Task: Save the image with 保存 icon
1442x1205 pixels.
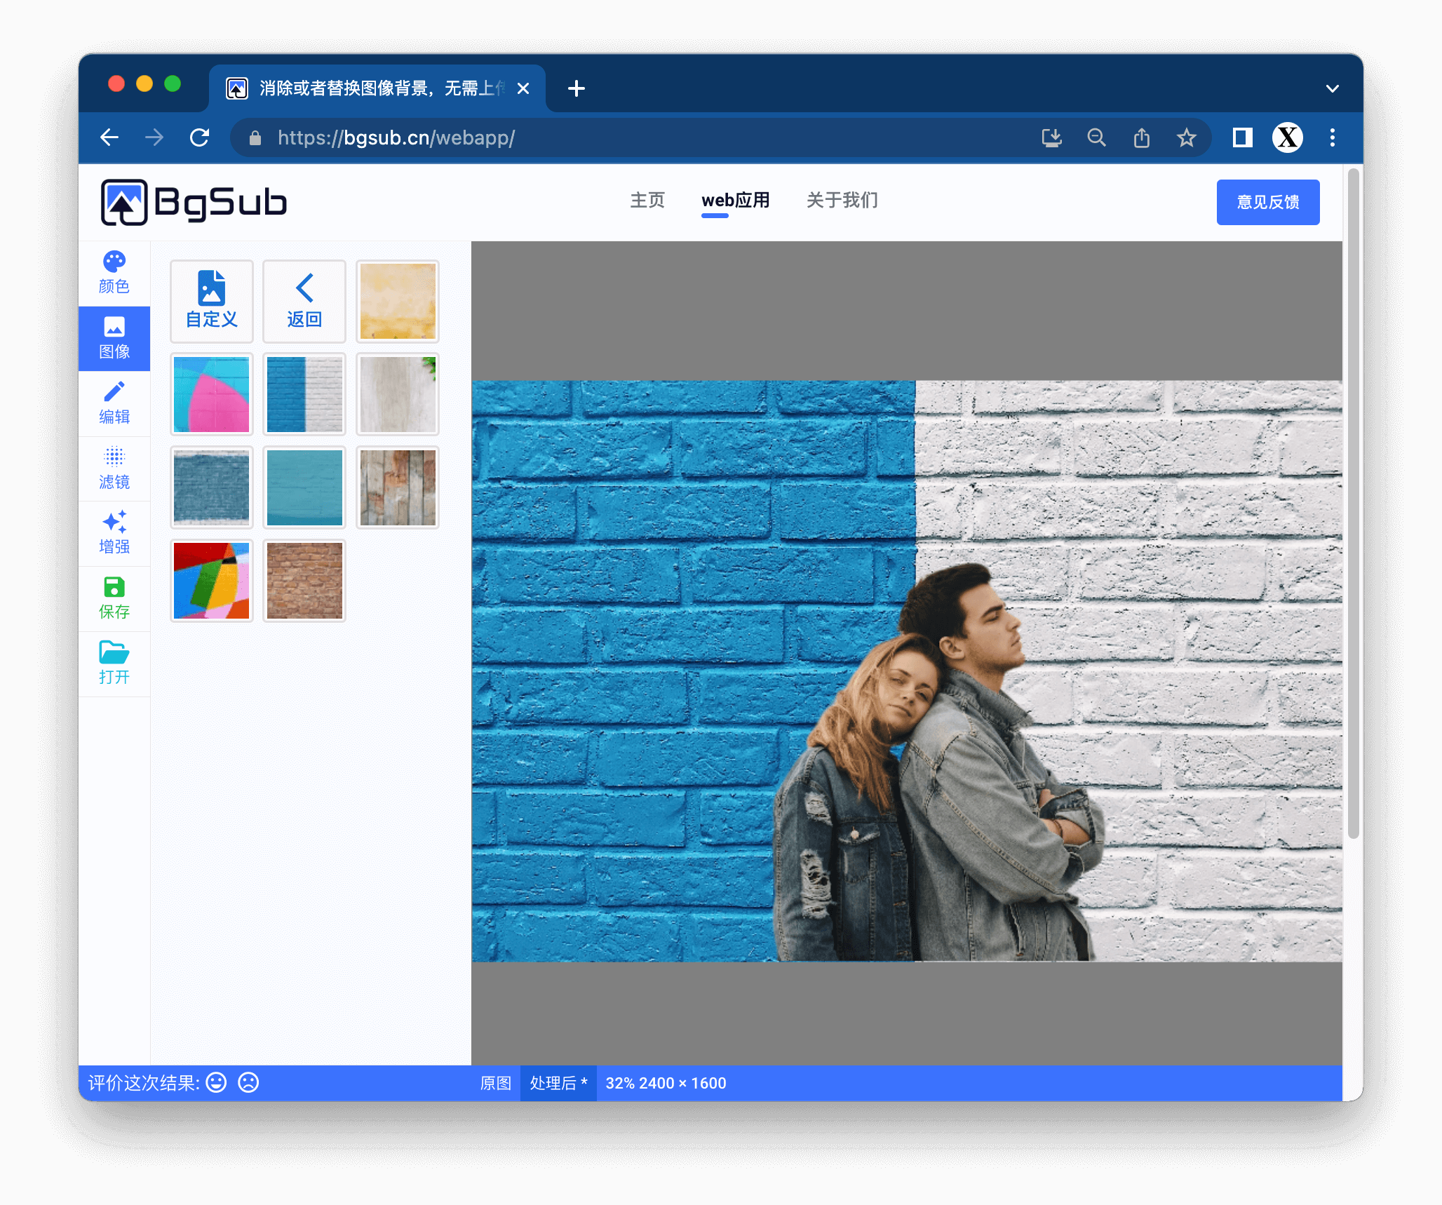Action: coord(114,598)
